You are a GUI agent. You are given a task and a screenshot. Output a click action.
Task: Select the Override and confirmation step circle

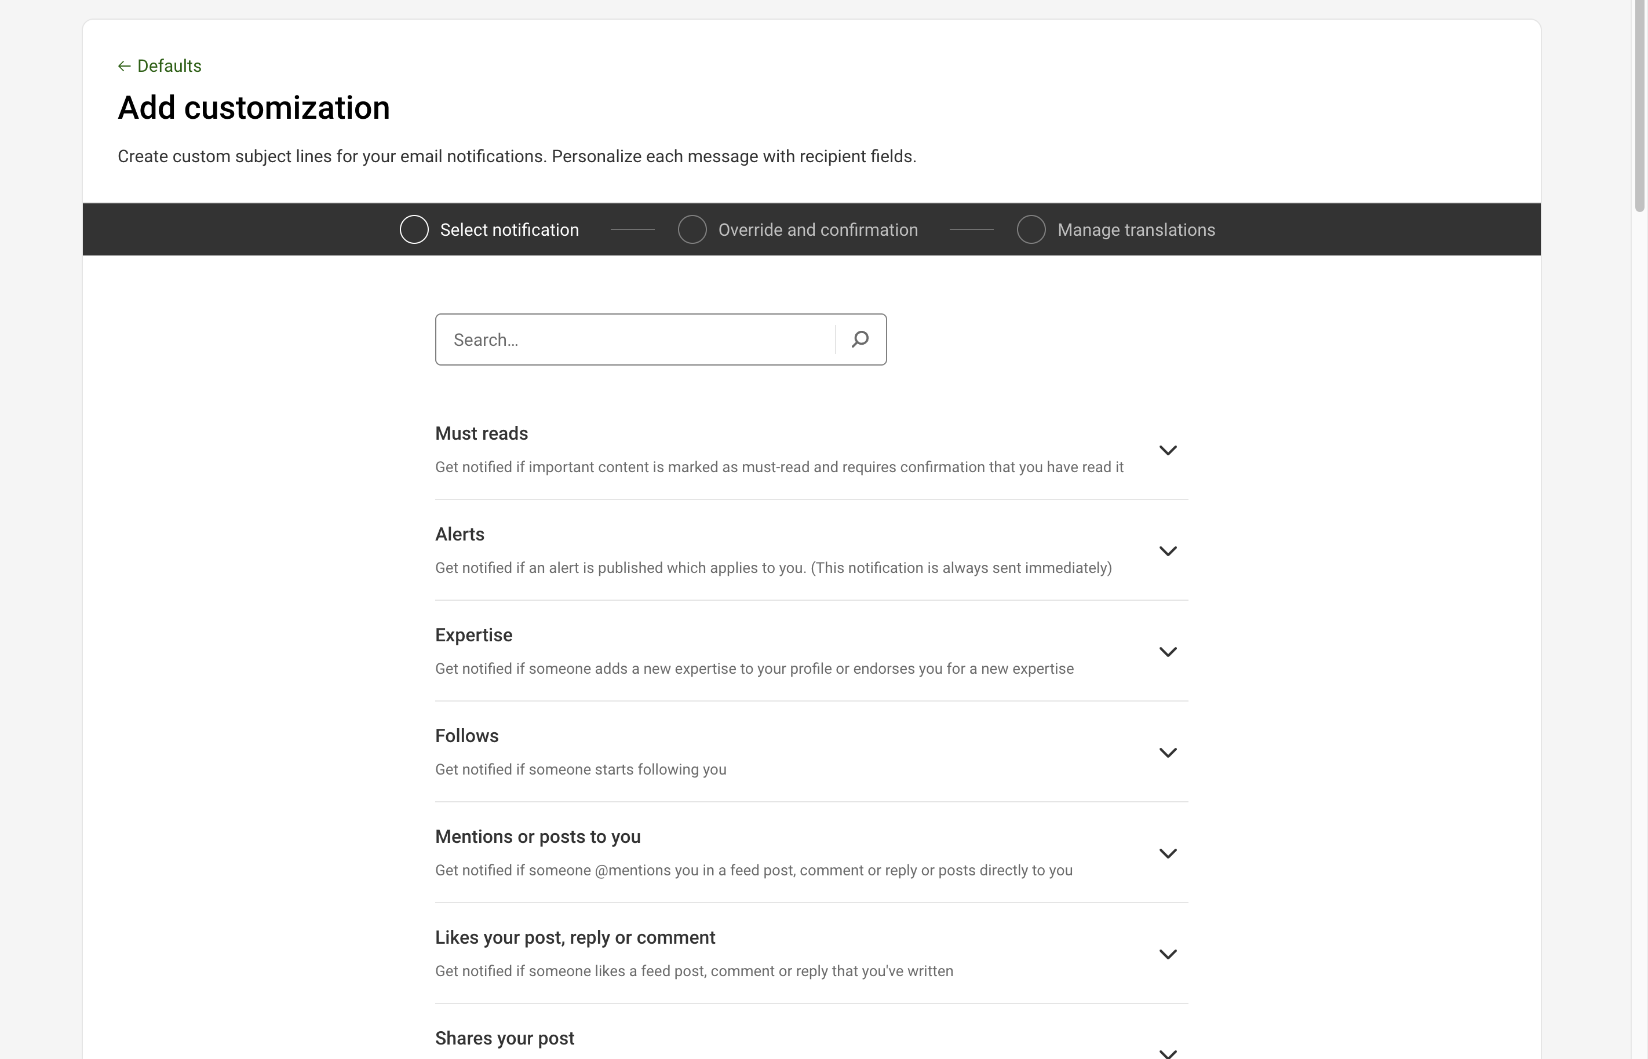click(x=692, y=229)
